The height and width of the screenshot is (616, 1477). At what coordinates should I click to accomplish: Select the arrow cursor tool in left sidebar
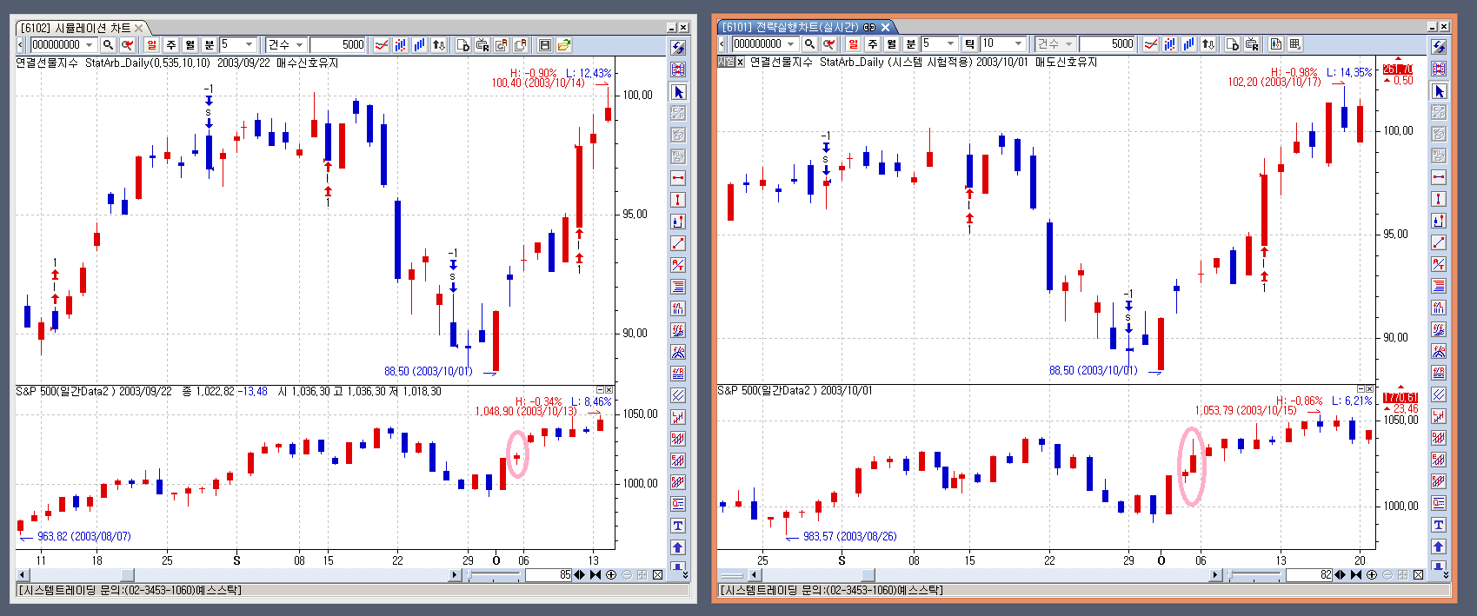pyautogui.click(x=678, y=91)
